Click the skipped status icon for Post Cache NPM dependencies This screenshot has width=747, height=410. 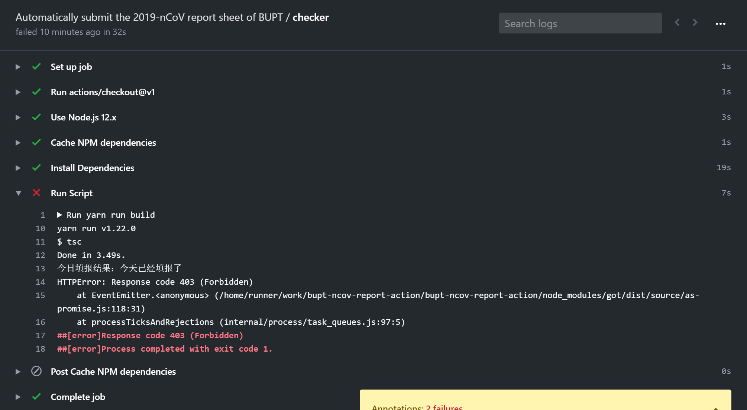pyautogui.click(x=37, y=371)
